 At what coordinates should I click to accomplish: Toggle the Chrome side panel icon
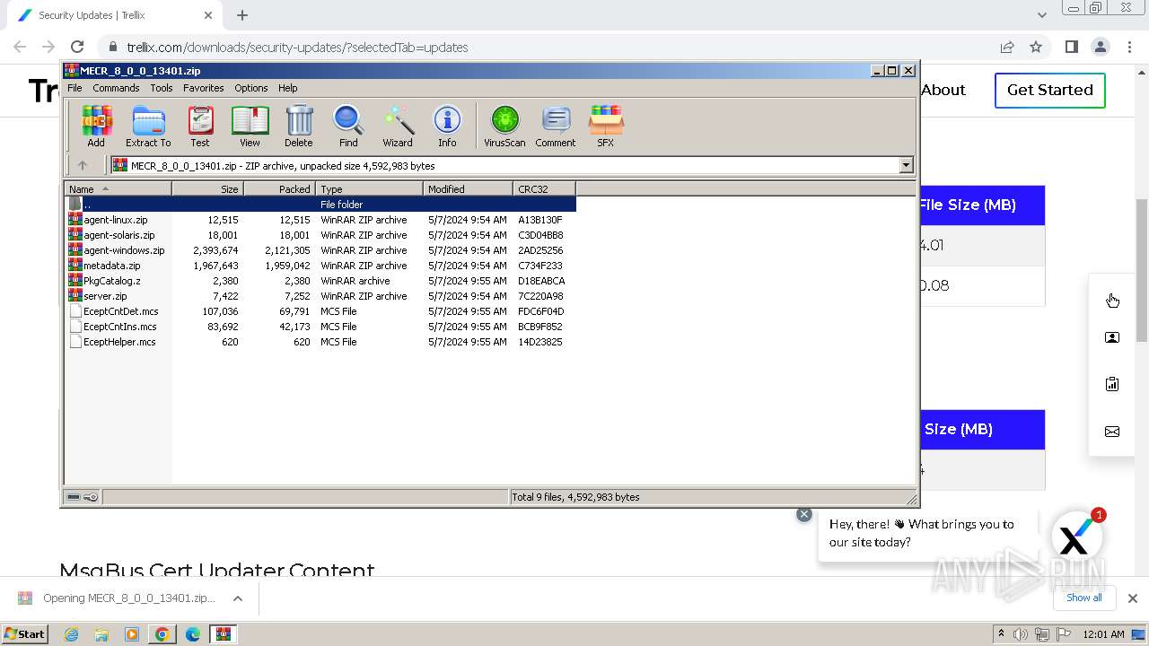[x=1071, y=47]
